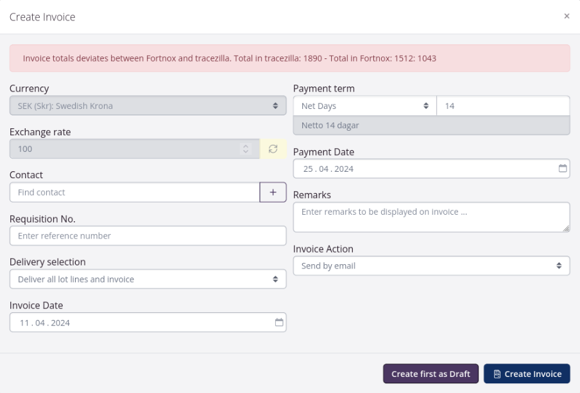Click the invoice totals deviation warning message

click(x=290, y=58)
